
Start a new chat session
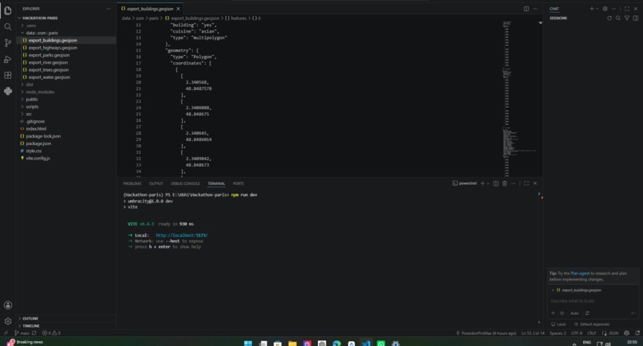click(591, 9)
